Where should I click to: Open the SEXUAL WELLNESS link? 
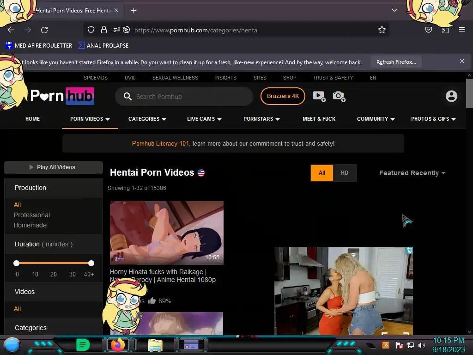point(175,78)
